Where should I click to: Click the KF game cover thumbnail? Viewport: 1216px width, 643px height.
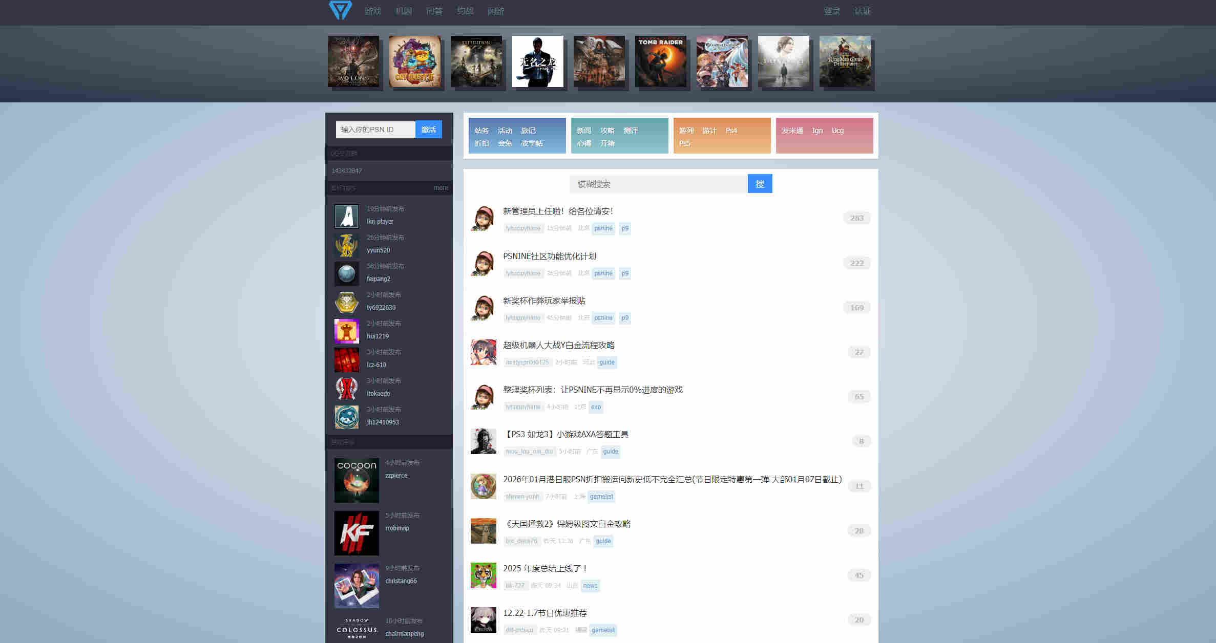tap(357, 533)
